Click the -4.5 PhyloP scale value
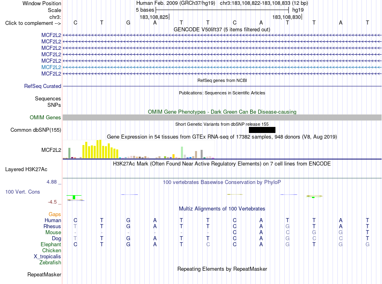Image resolution: width=382 pixels, height=284 pixels. point(52,202)
